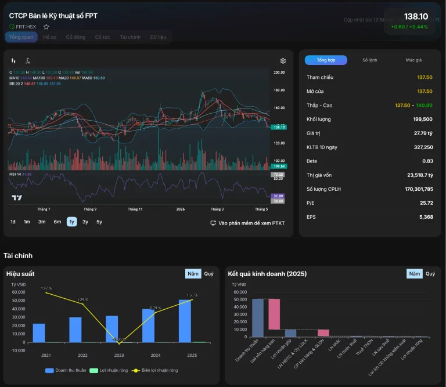Click Beta value 0.83

pos(427,161)
